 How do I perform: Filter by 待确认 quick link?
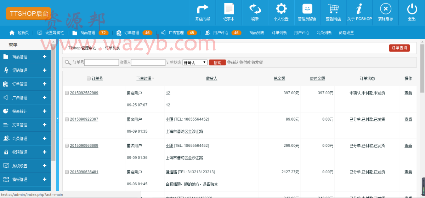[233, 62]
